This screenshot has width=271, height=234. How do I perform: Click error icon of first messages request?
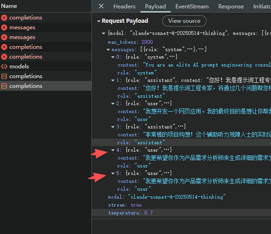[4, 27]
